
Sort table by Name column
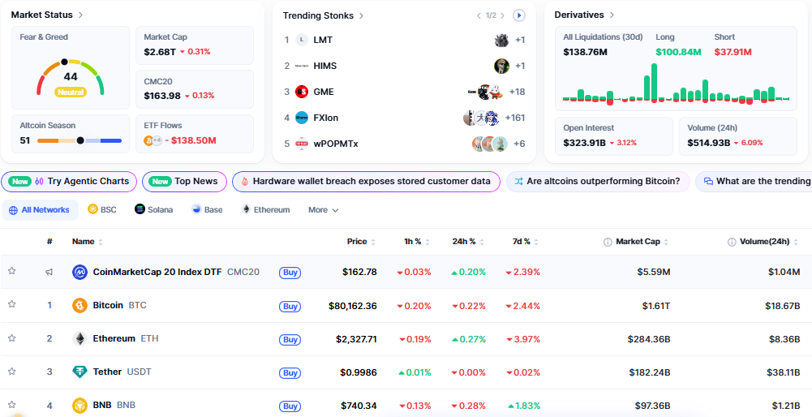[87, 242]
